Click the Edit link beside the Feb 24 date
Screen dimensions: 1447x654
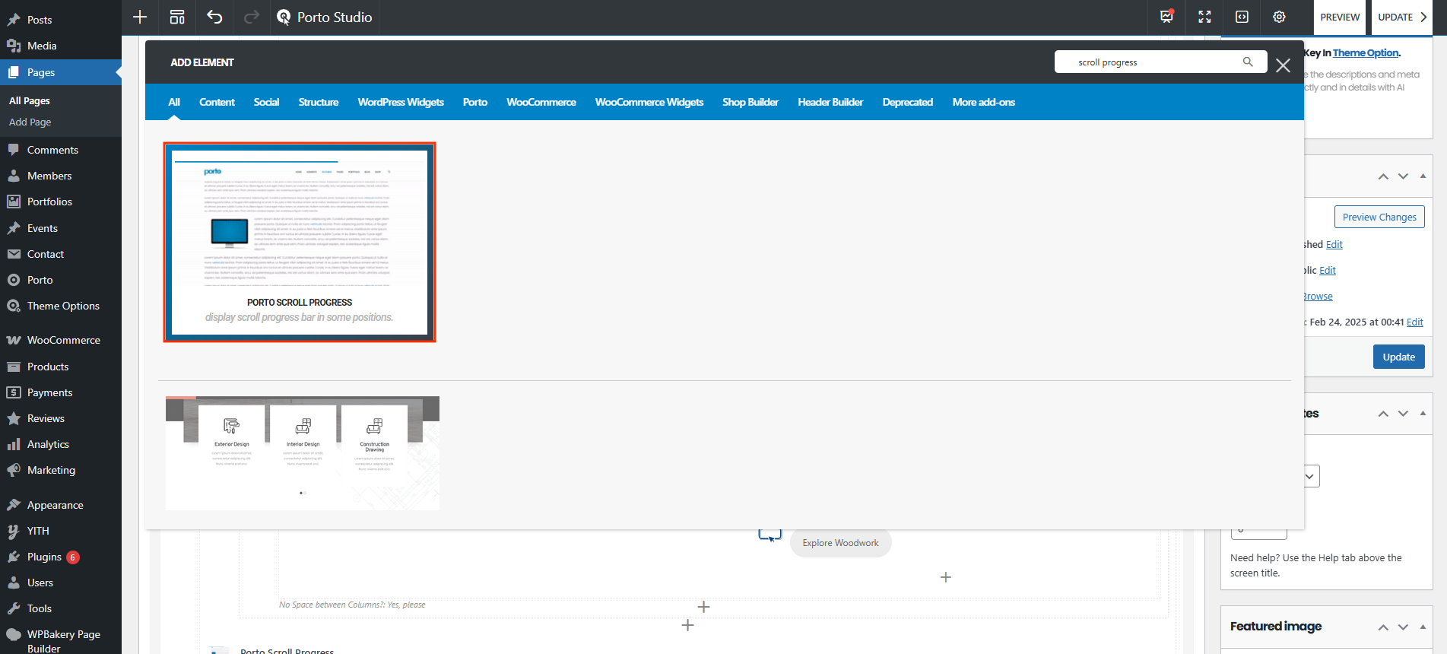1414,322
